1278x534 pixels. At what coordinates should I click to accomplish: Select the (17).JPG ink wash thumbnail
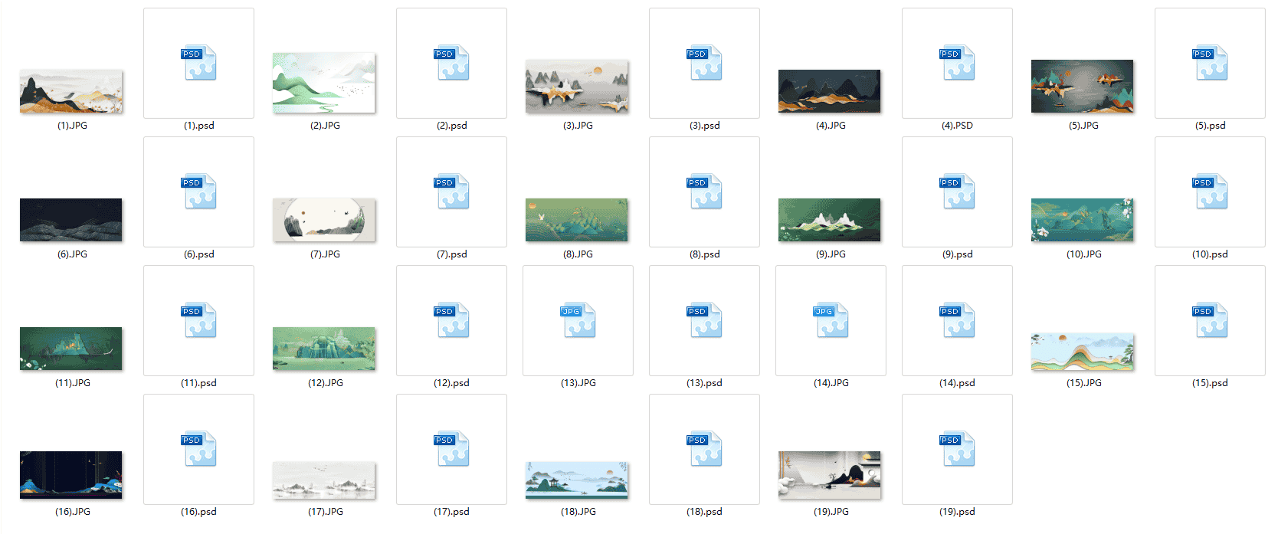[x=324, y=480]
